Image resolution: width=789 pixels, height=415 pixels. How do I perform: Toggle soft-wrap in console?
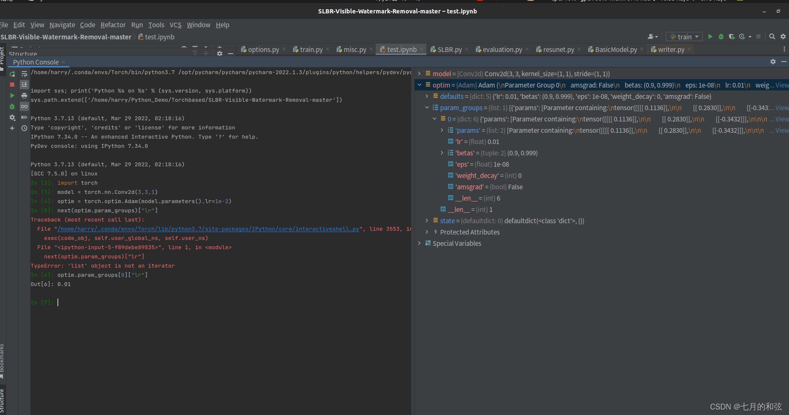24,74
